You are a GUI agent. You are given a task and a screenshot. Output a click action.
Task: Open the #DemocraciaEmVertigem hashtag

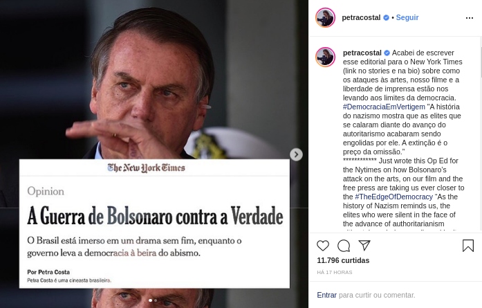click(384, 107)
